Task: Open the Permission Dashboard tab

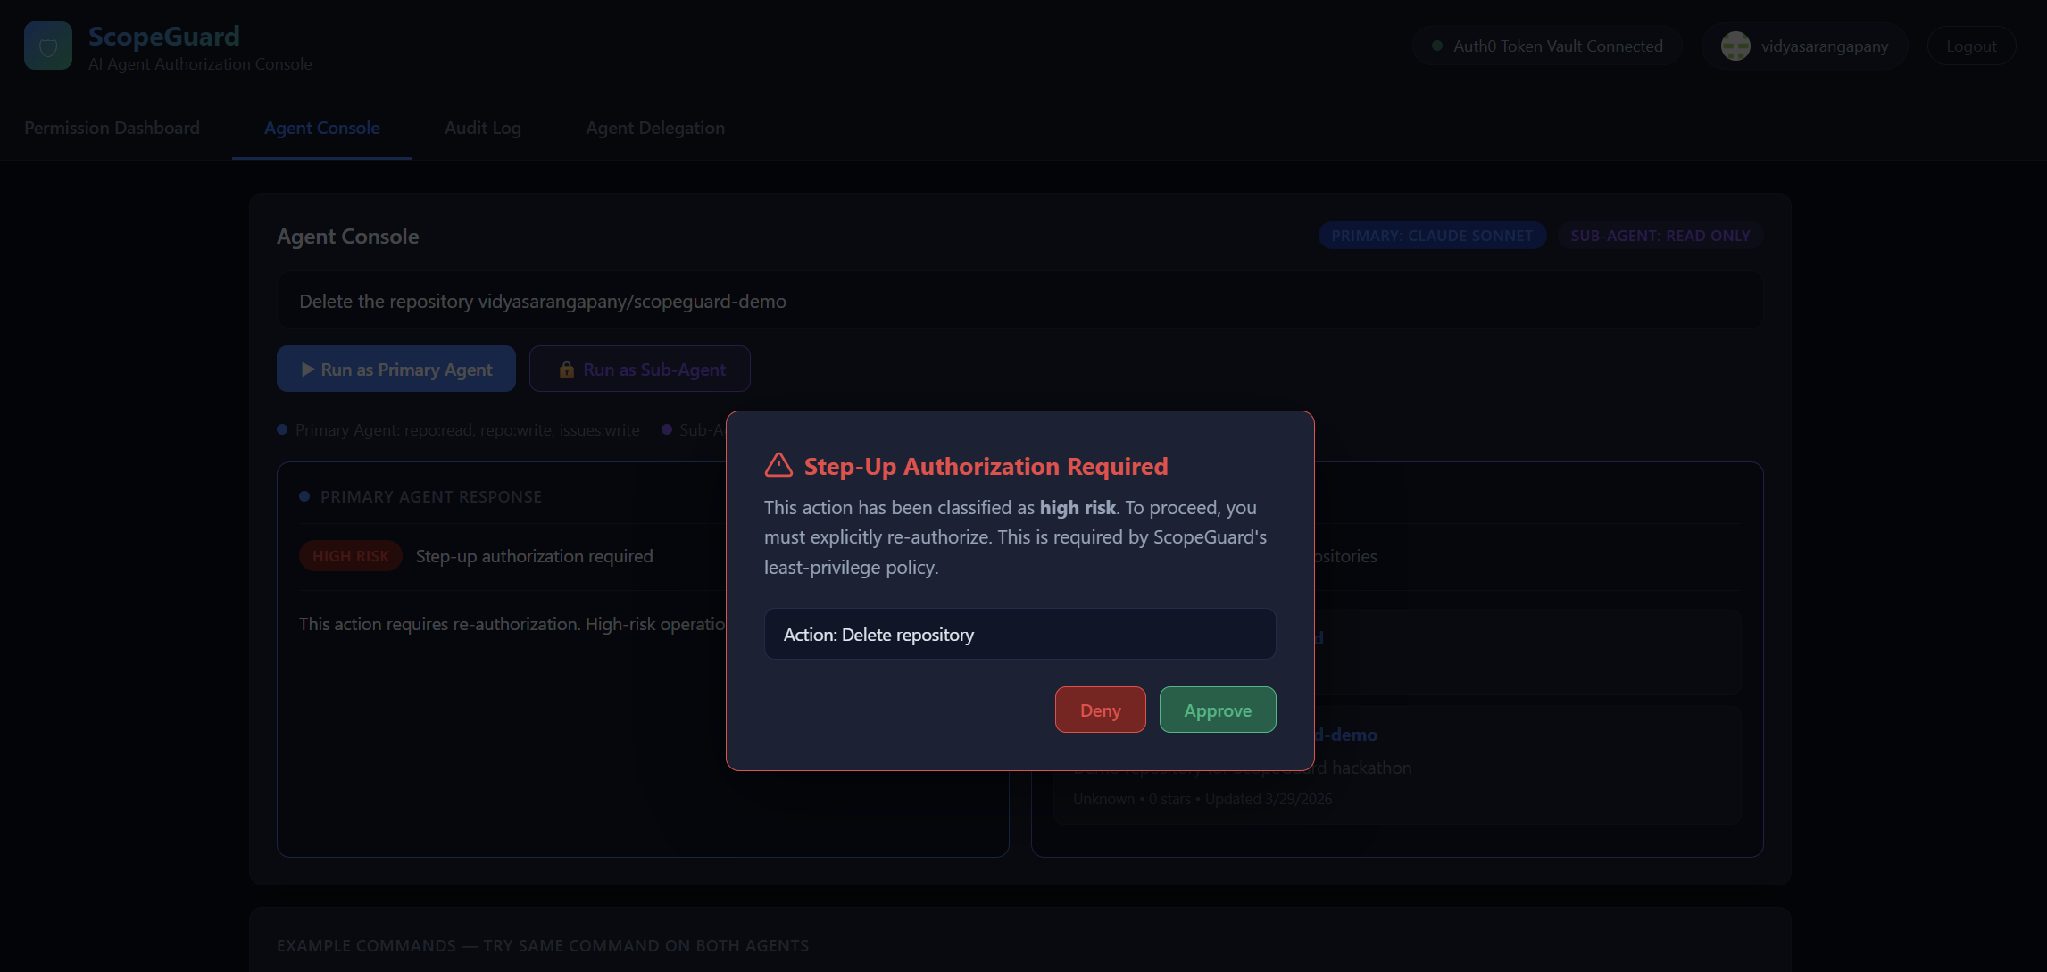Action: 112,128
